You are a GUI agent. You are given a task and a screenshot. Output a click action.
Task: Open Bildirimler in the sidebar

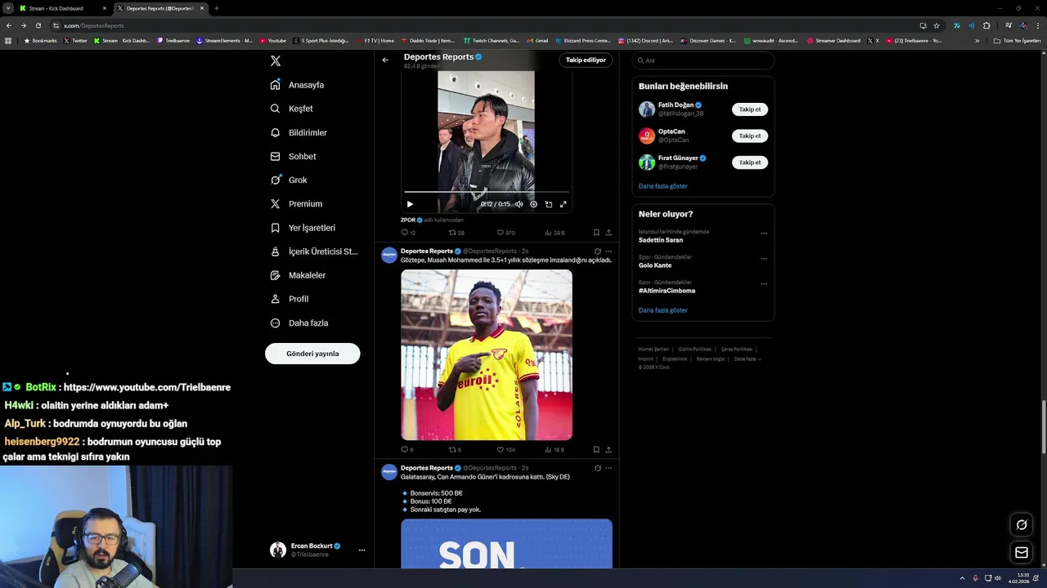(299, 132)
